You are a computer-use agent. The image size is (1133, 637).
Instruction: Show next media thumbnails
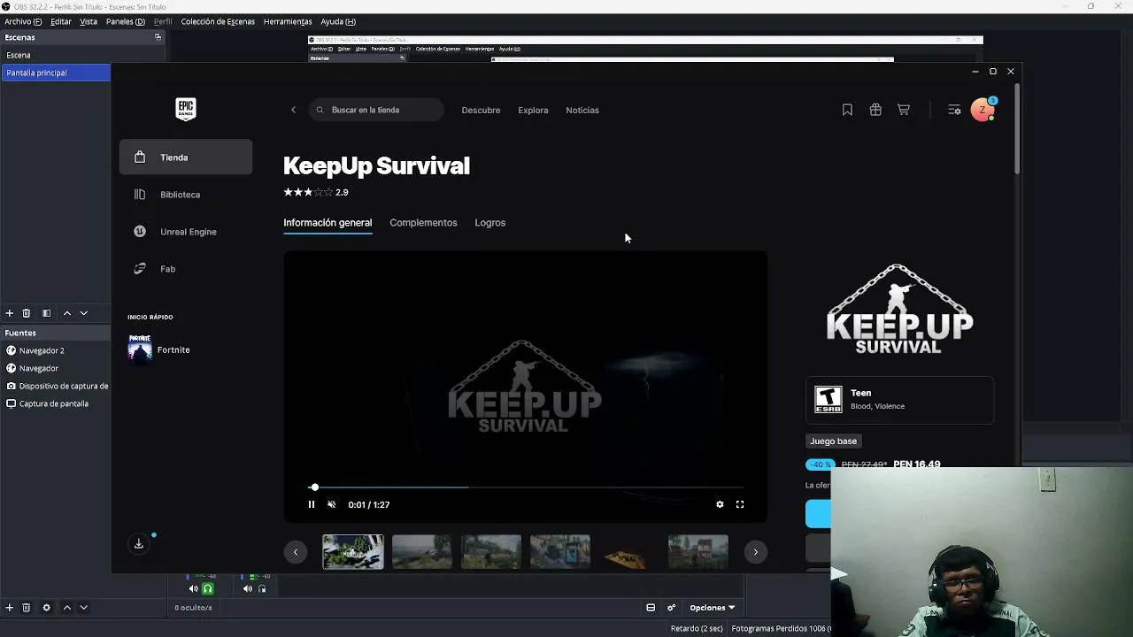755,552
